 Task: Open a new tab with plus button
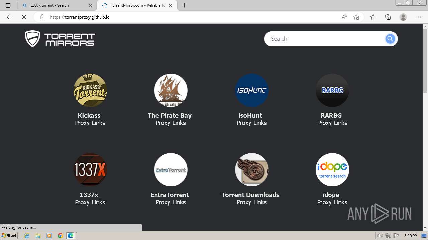184,5
